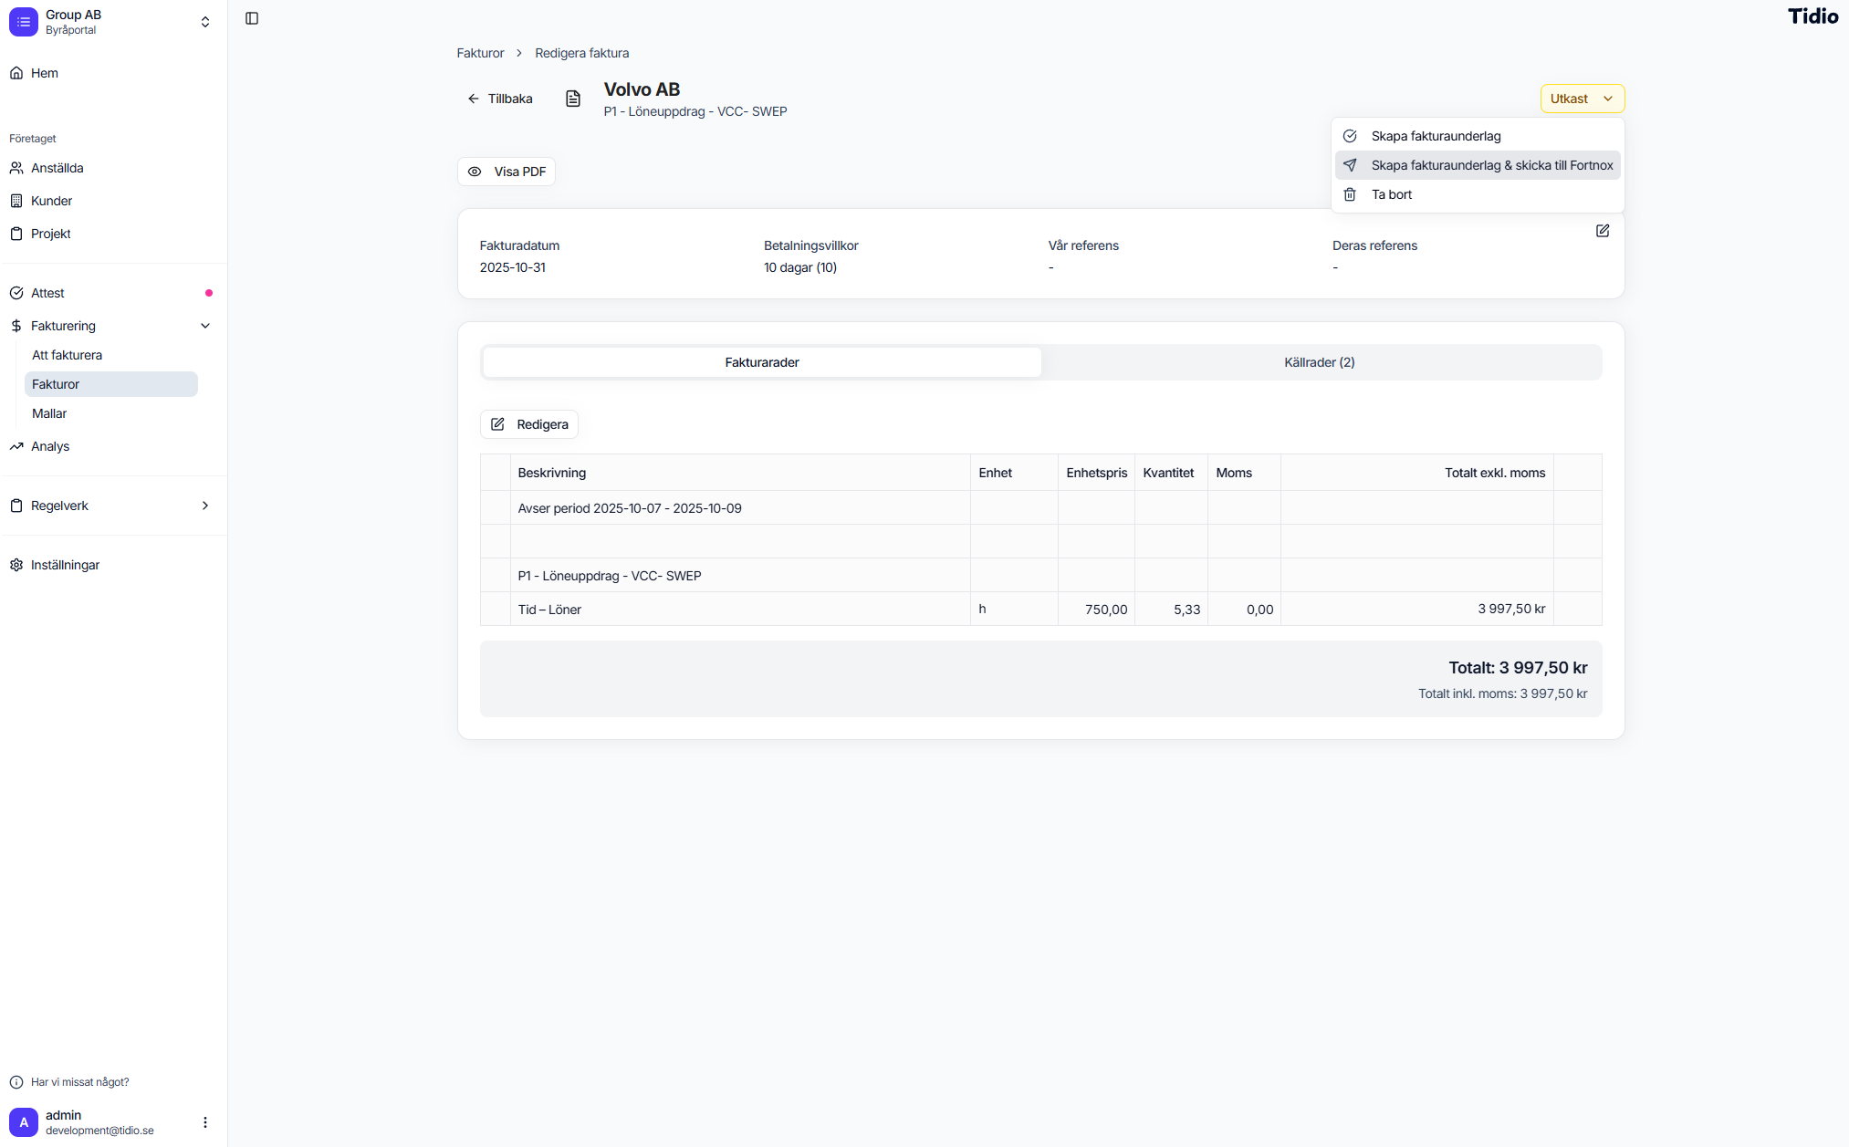1849x1147 pixels.
Task: Open admin user options menu
Action: pyautogui.click(x=205, y=1122)
